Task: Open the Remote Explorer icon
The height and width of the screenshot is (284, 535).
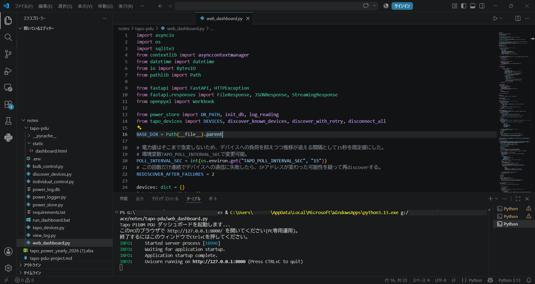Action: click(x=8, y=88)
